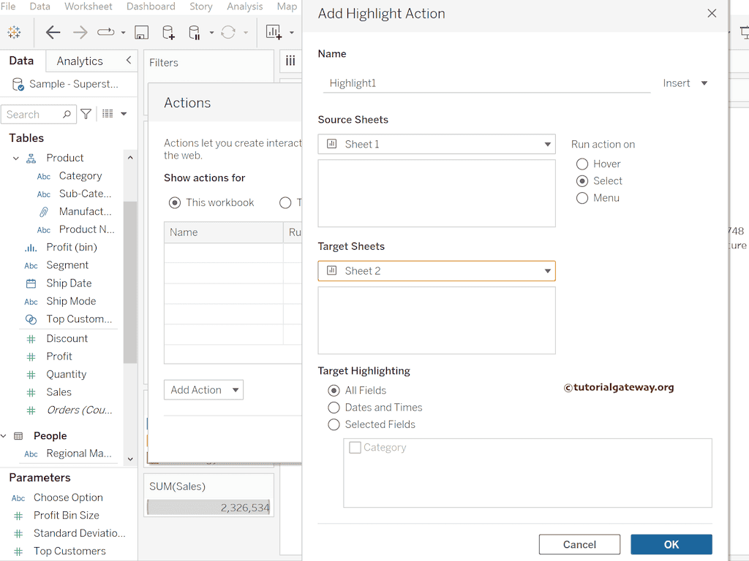Screen dimensions: 749x561
Task: Select This workbook radio in Actions dialog
Action: pyautogui.click(x=175, y=203)
